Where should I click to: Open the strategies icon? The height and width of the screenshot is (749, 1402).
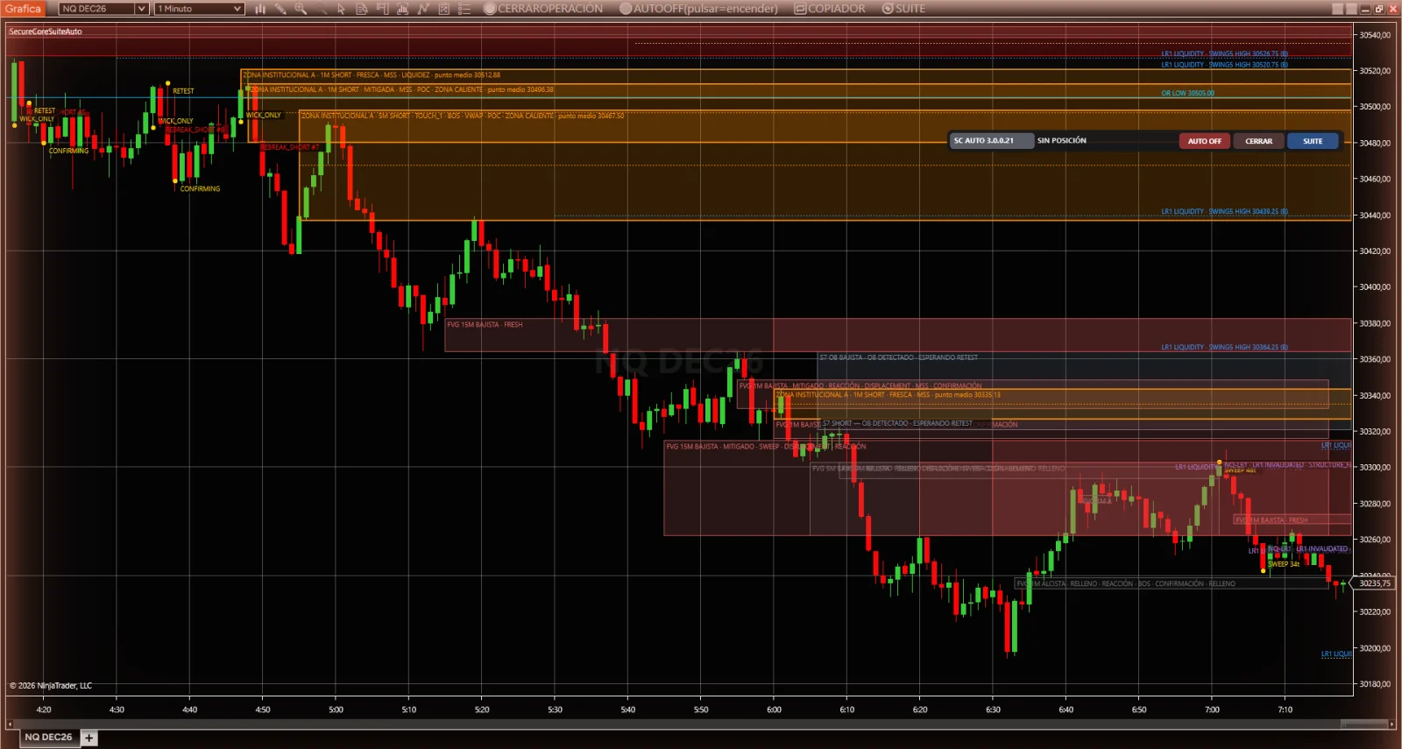(x=443, y=9)
